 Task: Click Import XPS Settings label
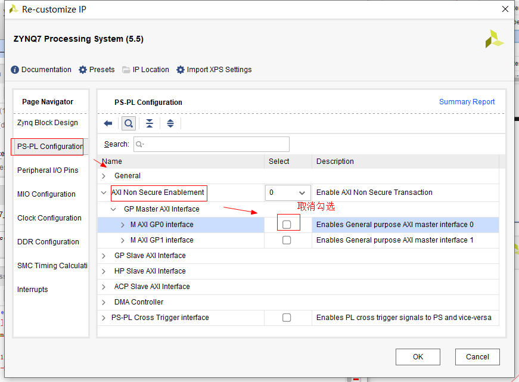tap(219, 70)
